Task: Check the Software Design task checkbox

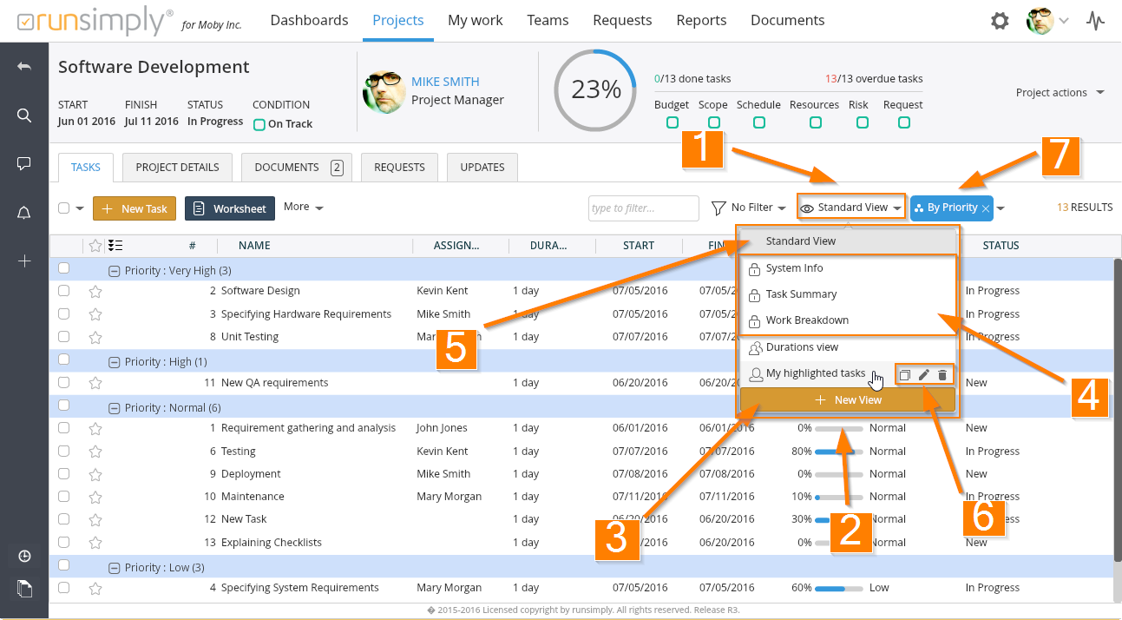Action: pos(63,291)
